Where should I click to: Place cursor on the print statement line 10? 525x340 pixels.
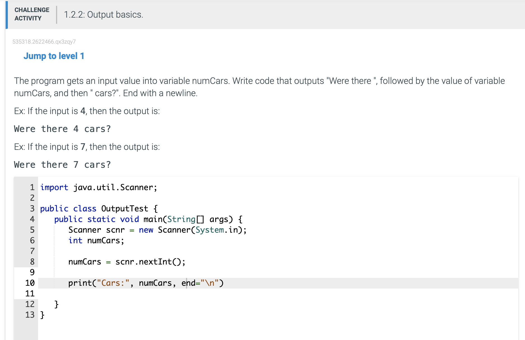click(146, 283)
